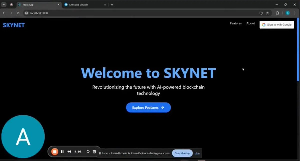The height and width of the screenshot is (161, 300).
Task: Restart the Loom recording with the circular arrow
Action: [x=88, y=151]
